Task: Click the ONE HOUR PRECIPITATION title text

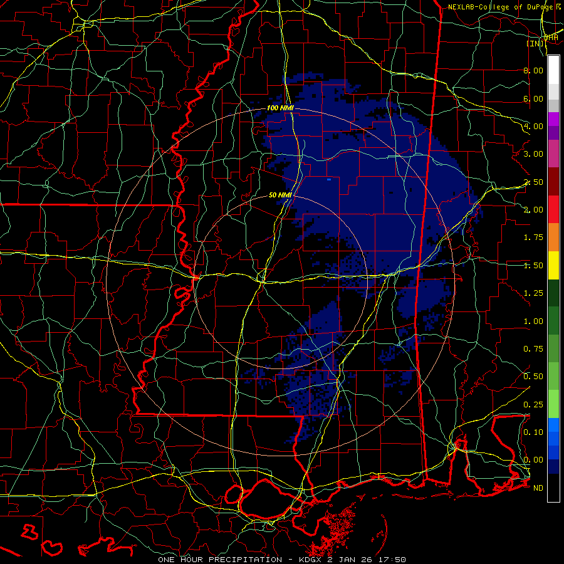Action: coord(220,560)
